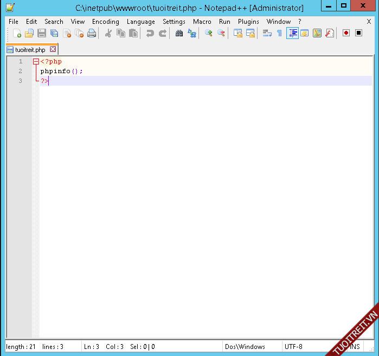The width and height of the screenshot is (379, 356).
Task: Toggle the Indent Guide toolbar button
Action: (292, 33)
